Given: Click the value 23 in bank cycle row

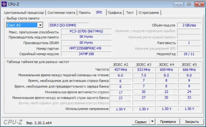Looking at the screenshot, I should pyautogui.click(x=120, y=98).
